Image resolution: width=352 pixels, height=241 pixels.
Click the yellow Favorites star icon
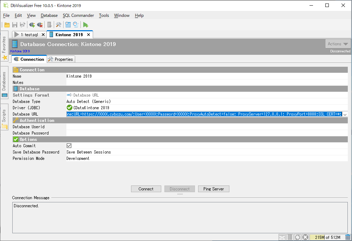point(5,58)
